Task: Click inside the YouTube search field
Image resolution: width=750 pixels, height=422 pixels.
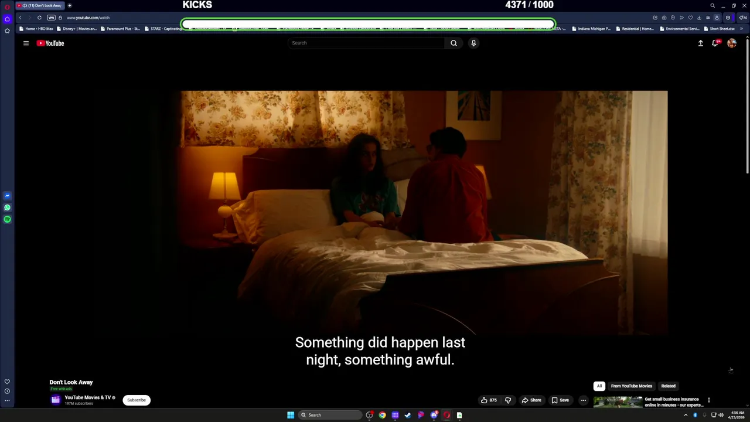Action: [366, 43]
